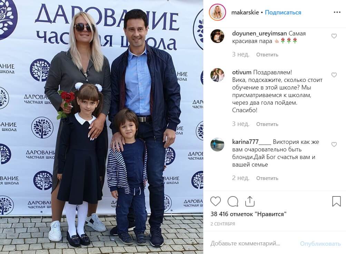Screen dimensions: 346x254
Task: Like doyunen_ureyimsan's comment
Action: (x=334, y=36)
